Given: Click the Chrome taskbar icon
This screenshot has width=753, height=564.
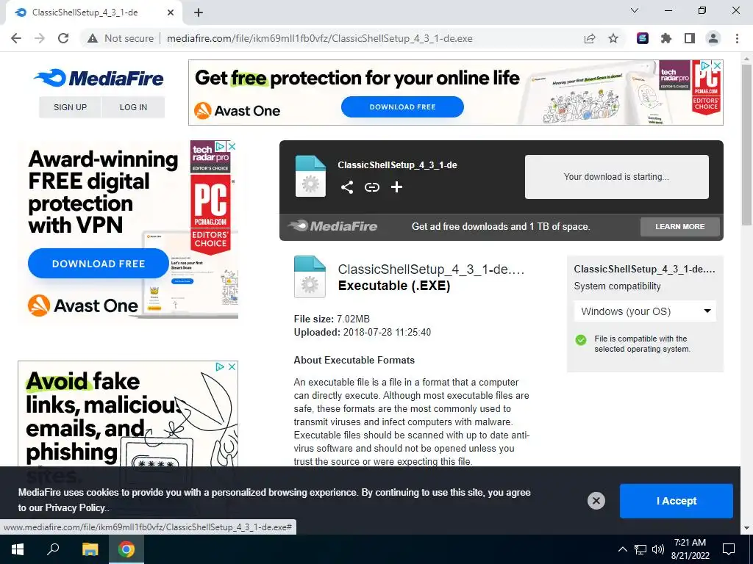Looking at the screenshot, I should pos(126,549).
